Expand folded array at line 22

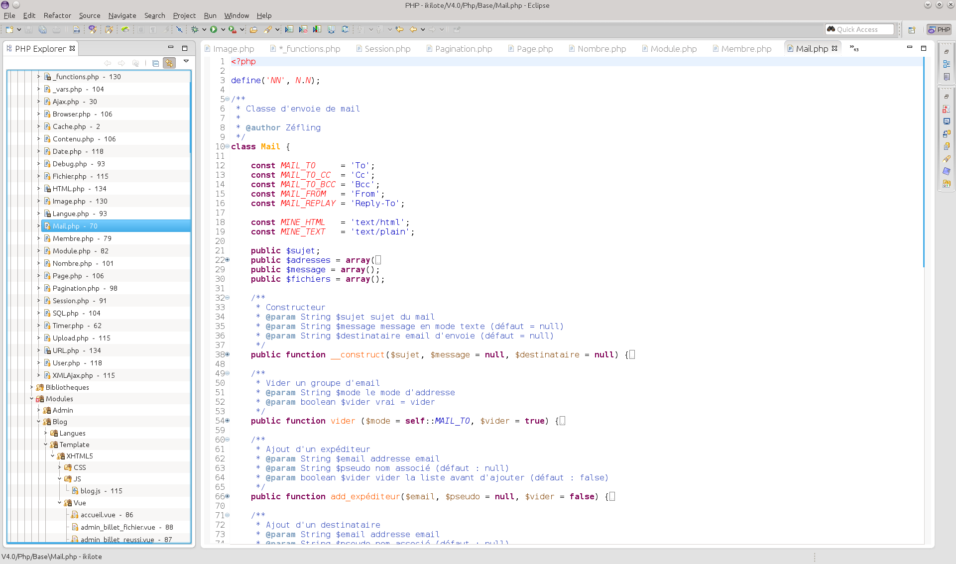coord(228,260)
